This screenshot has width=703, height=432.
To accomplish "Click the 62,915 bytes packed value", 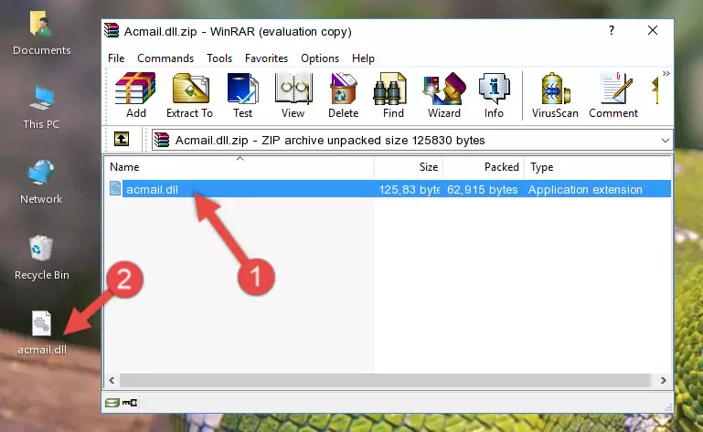I will pos(482,190).
